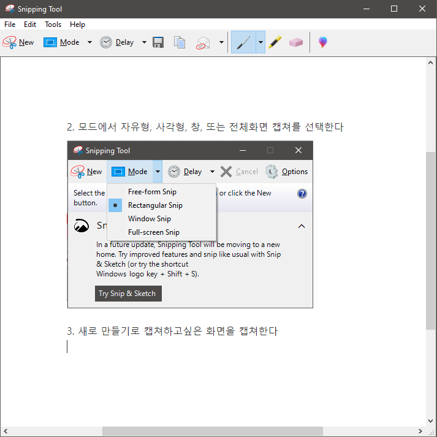Screen dimensions: 437x437
Task: Minimize the main Snipping Tool window
Action: pyautogui.click(x=367, y=9)
